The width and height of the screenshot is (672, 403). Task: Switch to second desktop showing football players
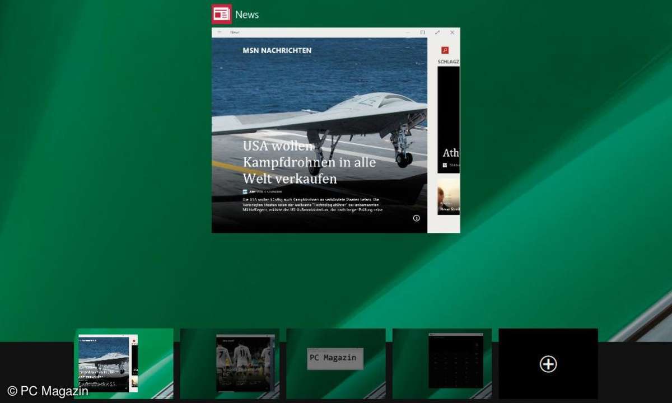(x=230, y=363)
